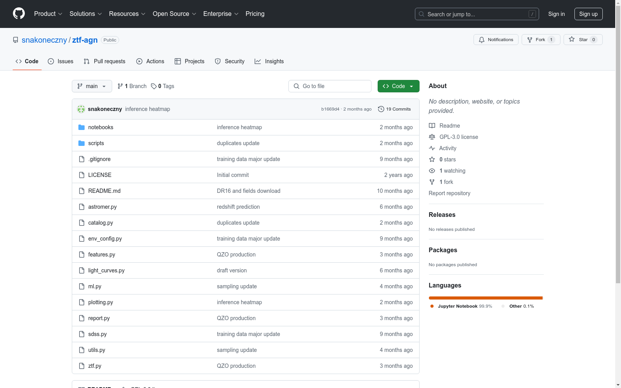Click the branch icon beside 1 Branch
The width and height of the screenshot is (621, 388).
click(x=120, y=86)
